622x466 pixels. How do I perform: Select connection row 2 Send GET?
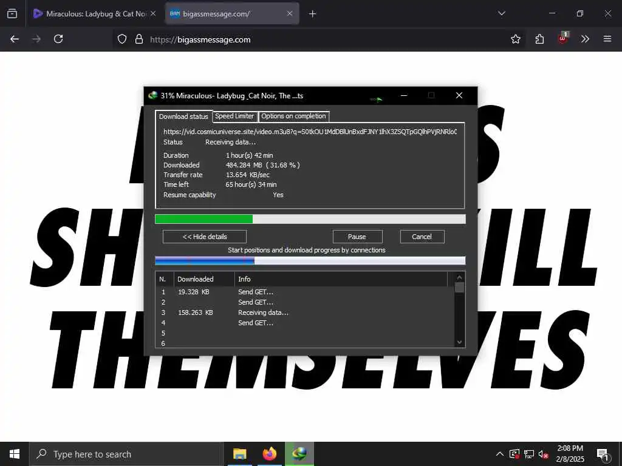coord(306,302)
